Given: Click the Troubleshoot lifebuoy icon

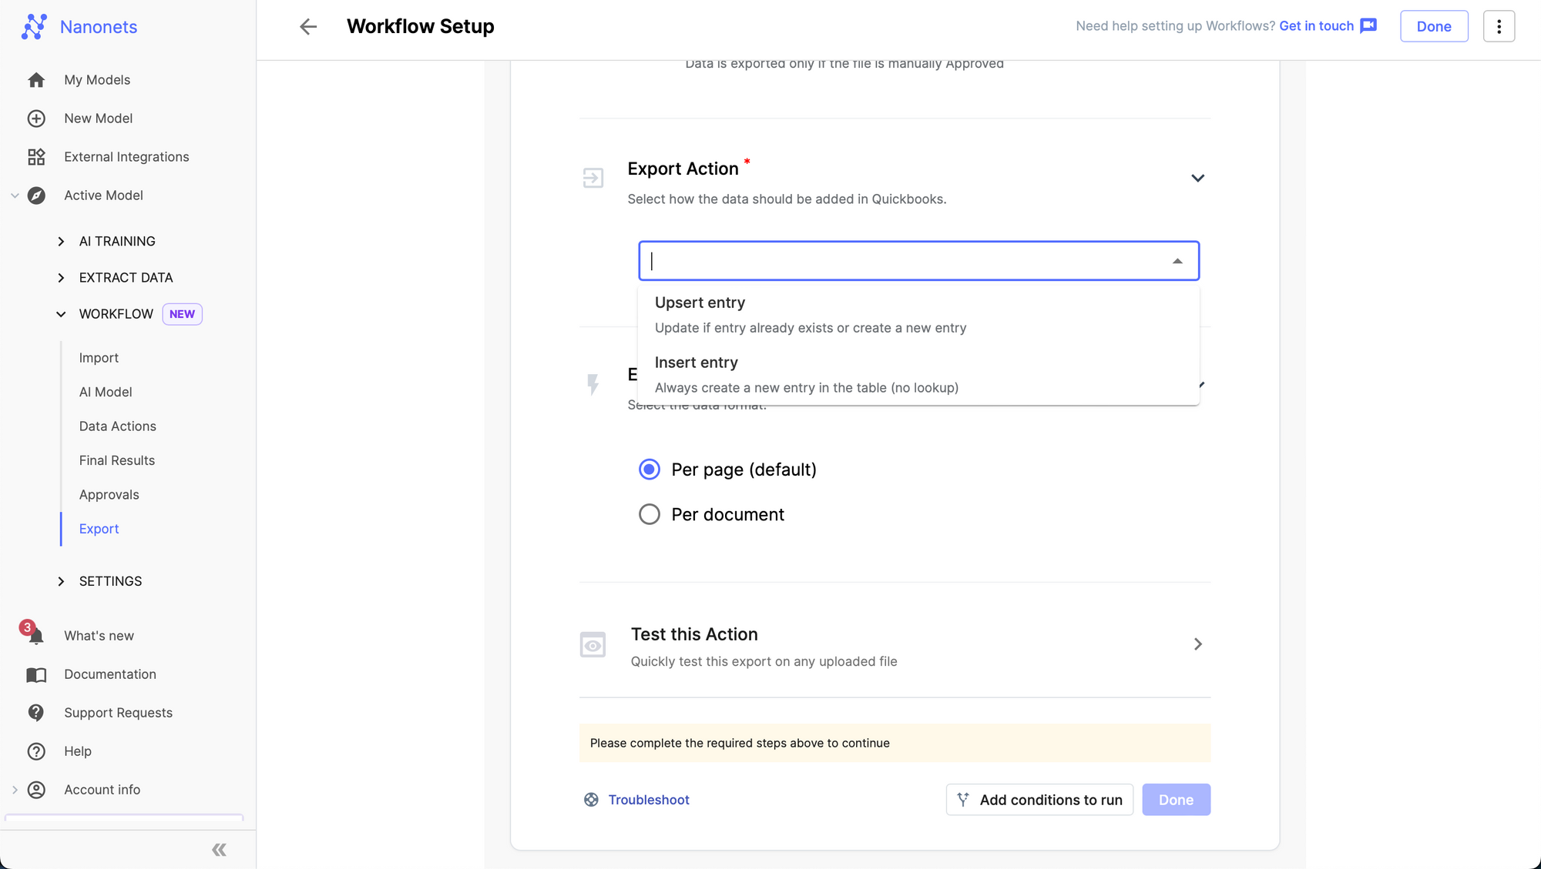Looking at the screenshot, I should point(591,800).
